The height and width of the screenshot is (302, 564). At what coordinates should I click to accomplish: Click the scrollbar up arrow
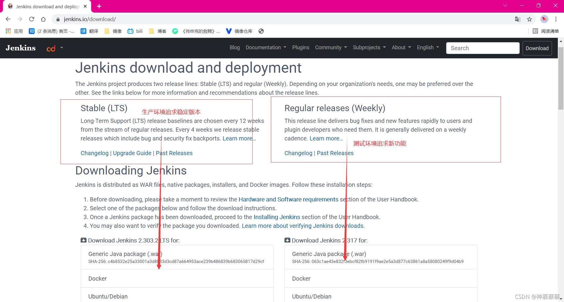click(x=561, y=41)
